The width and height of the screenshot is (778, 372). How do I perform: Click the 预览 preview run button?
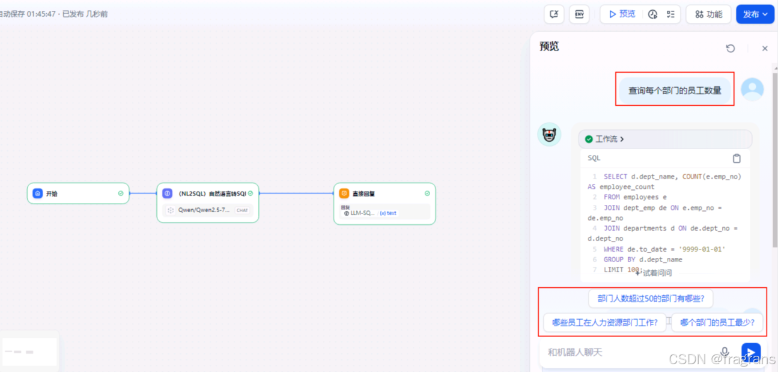coord(622,14)
